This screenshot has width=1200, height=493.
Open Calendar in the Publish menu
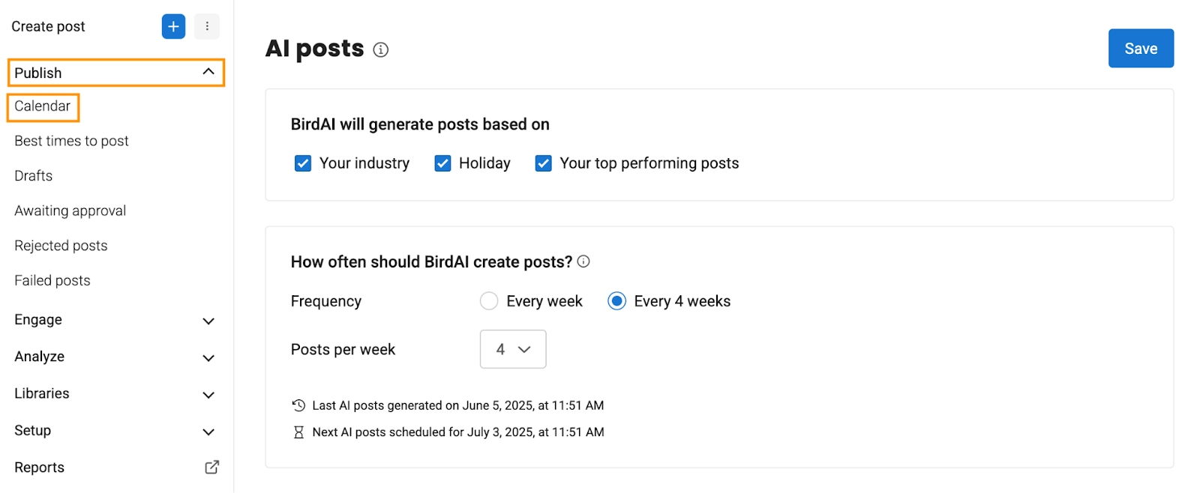pos(43,106)
